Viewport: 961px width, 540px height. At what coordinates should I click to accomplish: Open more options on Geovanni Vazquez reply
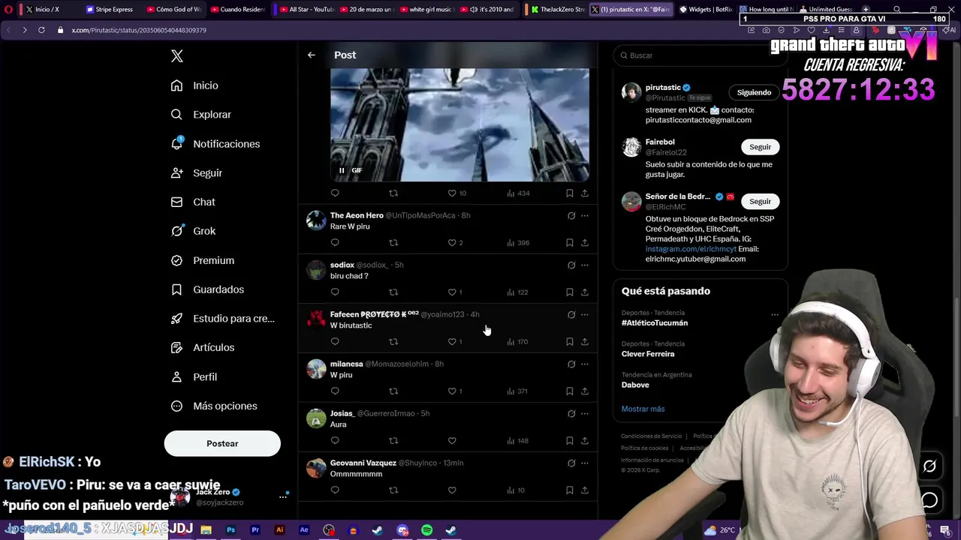[x=585, y=463]
